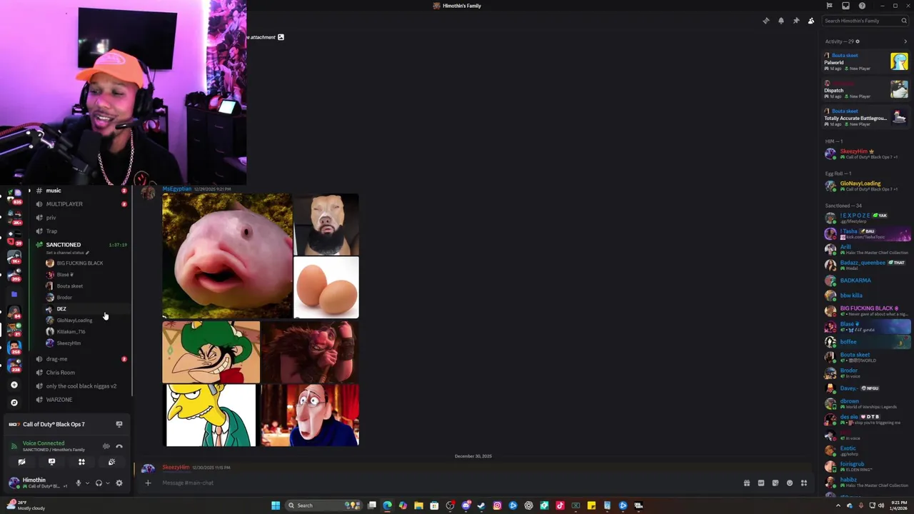Join the Chris Room voice channel
Image resolution: width=914 pixels, height=514 pixels.
(x=81, y=373)
